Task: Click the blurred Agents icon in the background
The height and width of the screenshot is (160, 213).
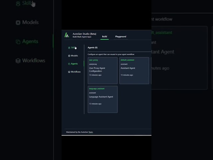Action: 18,42
